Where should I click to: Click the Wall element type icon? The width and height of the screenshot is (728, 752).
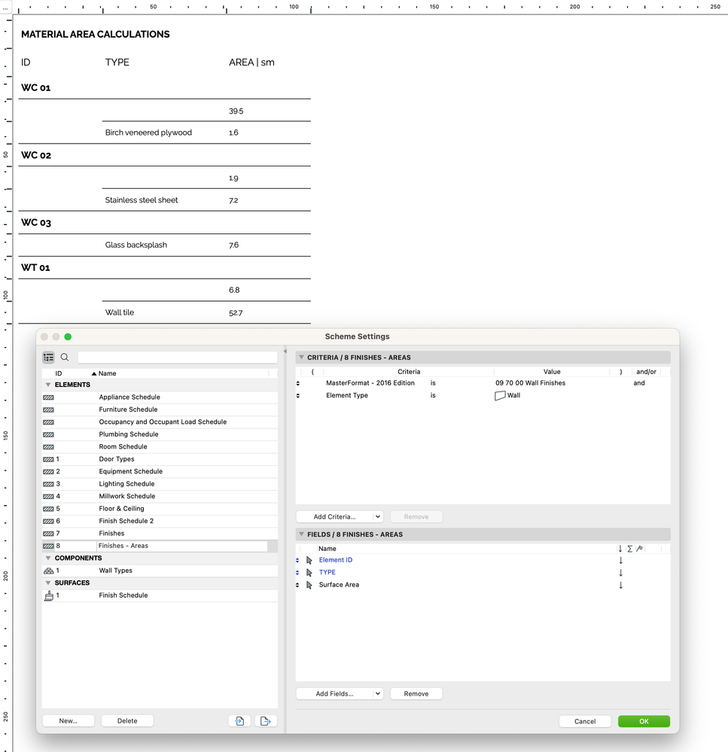pyautogui.click(x=500, y=396)
